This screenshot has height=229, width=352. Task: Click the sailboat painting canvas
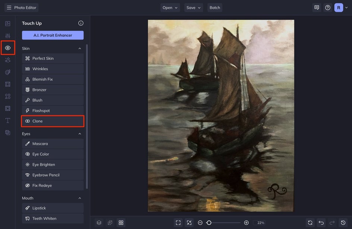click(x=221, y=116)
